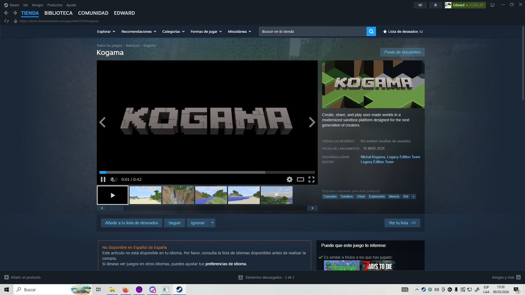The height and width of the screenshot is (295, 525).
Task: Open the Ver menu
Action: click(26, 5)
